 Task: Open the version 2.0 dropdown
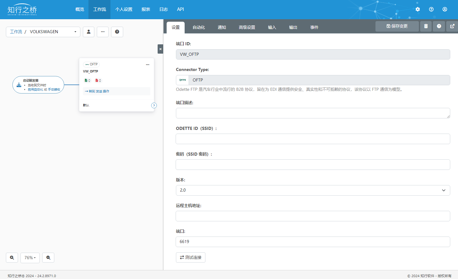point(313,190)
